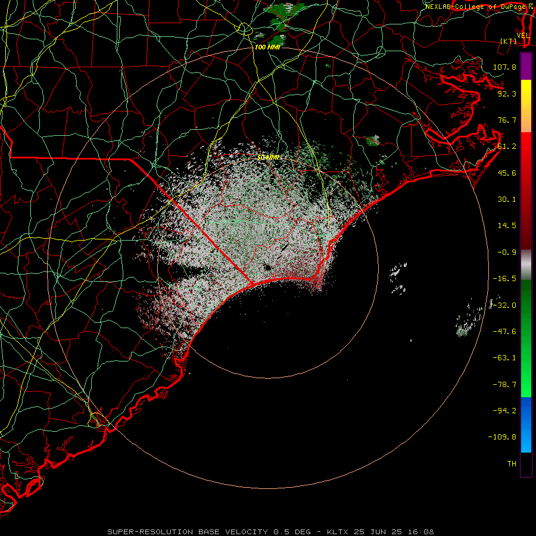Click the -32.0 legend value
Image resolution: width=536 pixels, height=536 pixels.
[x=504, y=306]
